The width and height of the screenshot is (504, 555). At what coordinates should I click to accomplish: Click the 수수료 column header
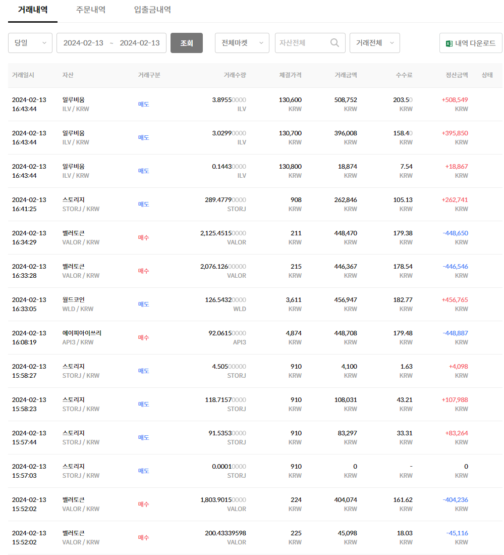(404, 75)
